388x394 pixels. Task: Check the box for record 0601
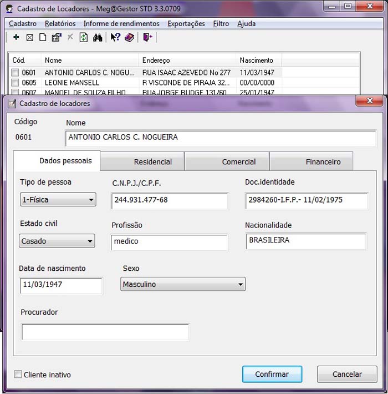[x=15, y=73]
